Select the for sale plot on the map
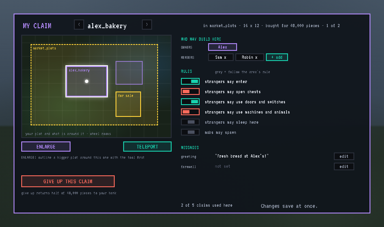Screen dimensions: 384x227 (128, 104)
